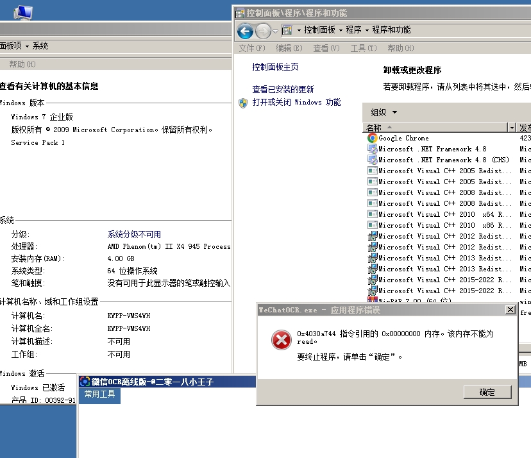The image size is (531, 458).
Task: Click the Programs and Features title bar icon
Action: click(x=240, y=13)
